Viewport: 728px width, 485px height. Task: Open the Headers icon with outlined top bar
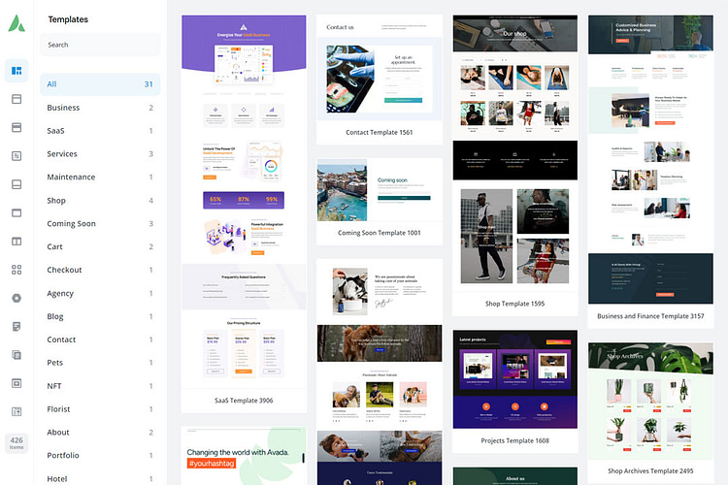pos(17,99)
